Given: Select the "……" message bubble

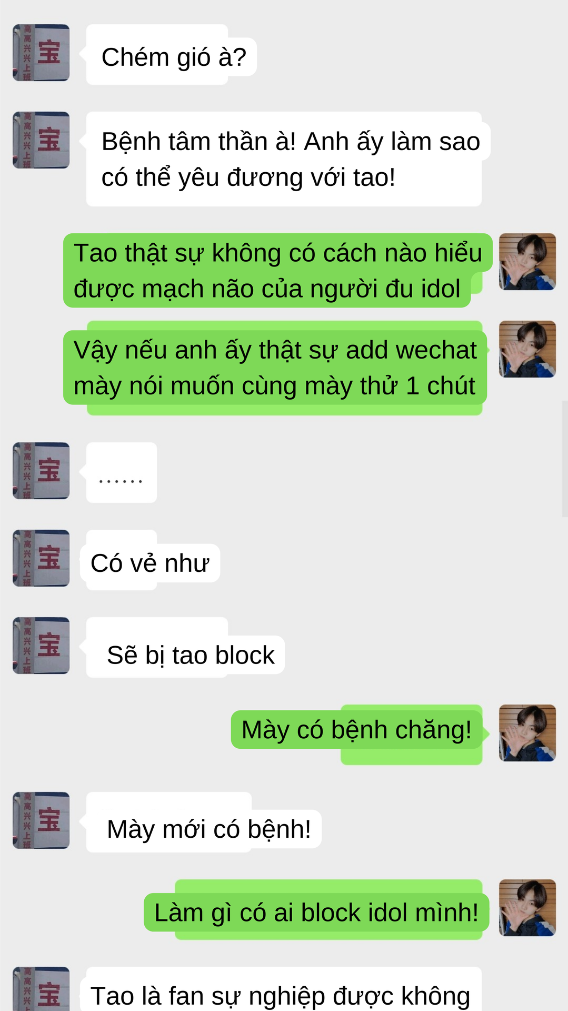Looking at the screenshot, I should (122, 473).
